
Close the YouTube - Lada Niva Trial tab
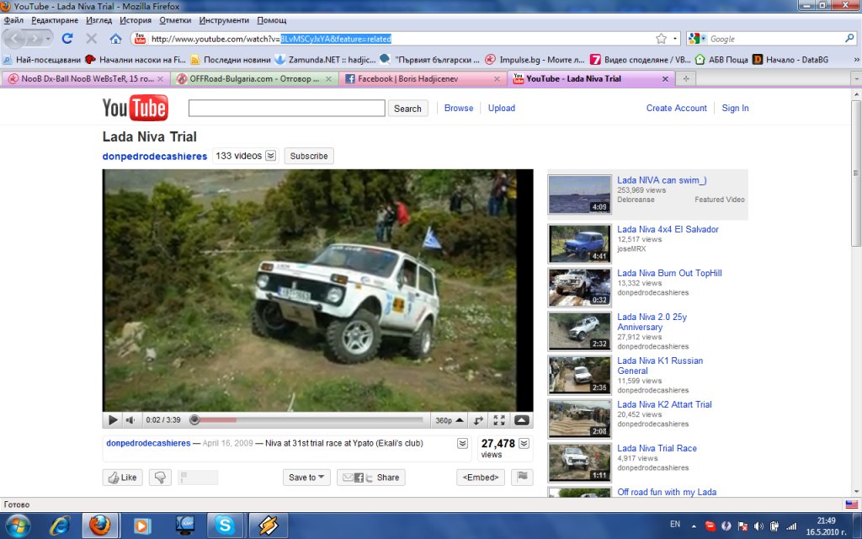(x=665, y=78)
